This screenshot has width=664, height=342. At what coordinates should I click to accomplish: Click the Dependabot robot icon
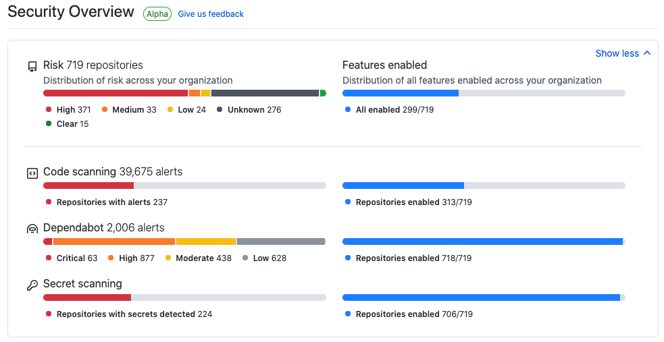click(x=32, y=229)
